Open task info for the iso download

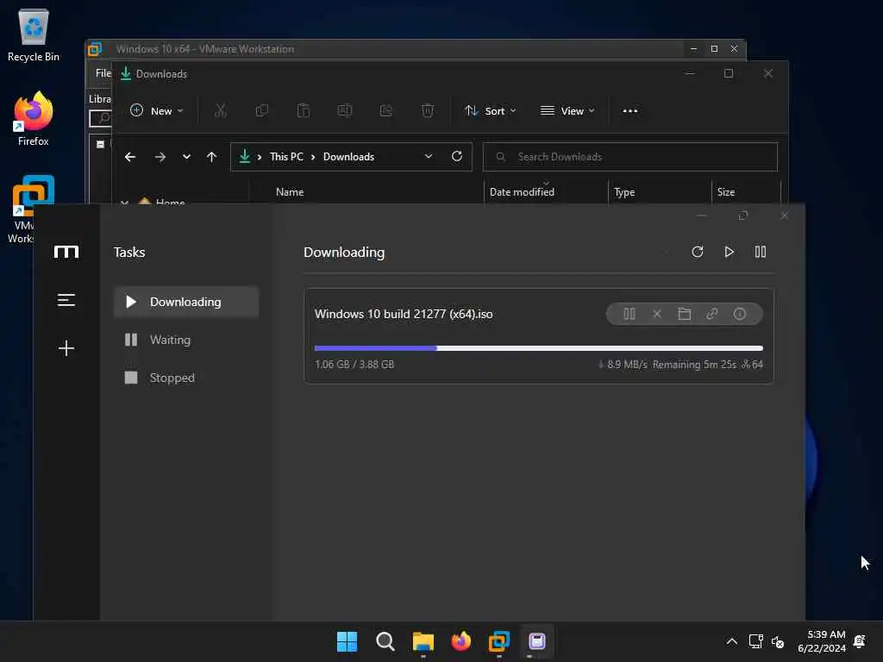(x=739, y=314)
